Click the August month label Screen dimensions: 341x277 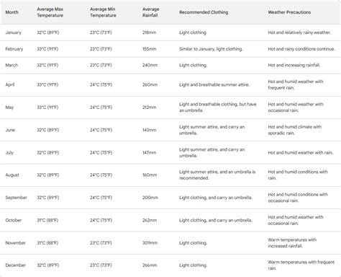pos(12,175)
